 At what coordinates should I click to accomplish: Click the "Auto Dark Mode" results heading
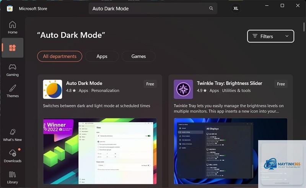(x=71, y=35)
